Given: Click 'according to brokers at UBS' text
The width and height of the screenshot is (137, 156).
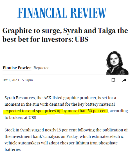Looking at the screenshot, I should tap(66, 114).
